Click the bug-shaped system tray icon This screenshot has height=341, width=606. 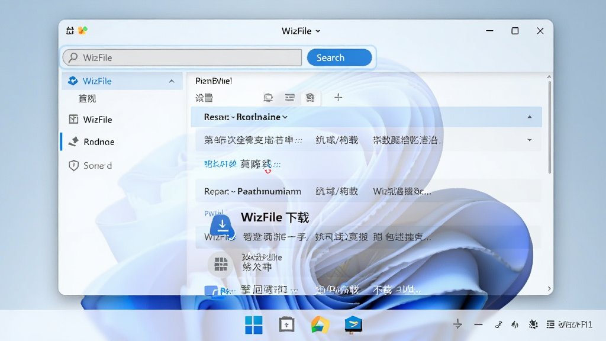coord(533,324)
